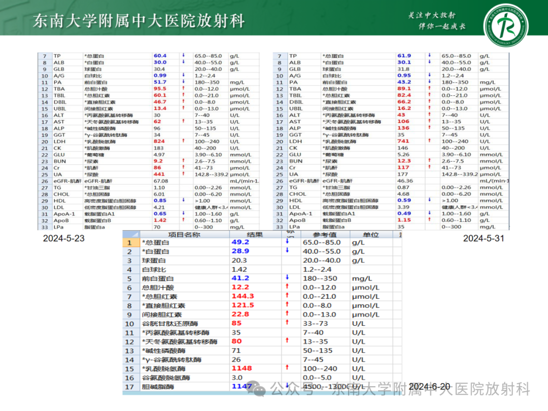Select DBIL value 66.2 in the 5-31 table

404,101
